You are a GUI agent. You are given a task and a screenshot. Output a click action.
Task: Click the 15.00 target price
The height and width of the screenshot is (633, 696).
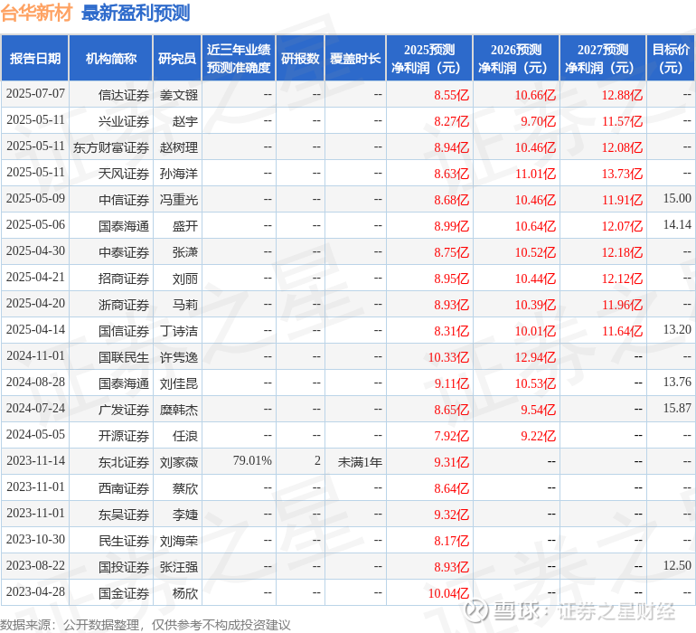click(677, 199)
